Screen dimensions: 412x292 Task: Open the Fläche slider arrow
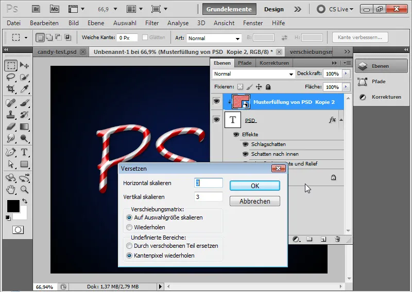click(x=346, y=87)
